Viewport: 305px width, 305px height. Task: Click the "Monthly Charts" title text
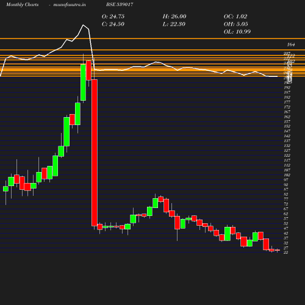22,5
